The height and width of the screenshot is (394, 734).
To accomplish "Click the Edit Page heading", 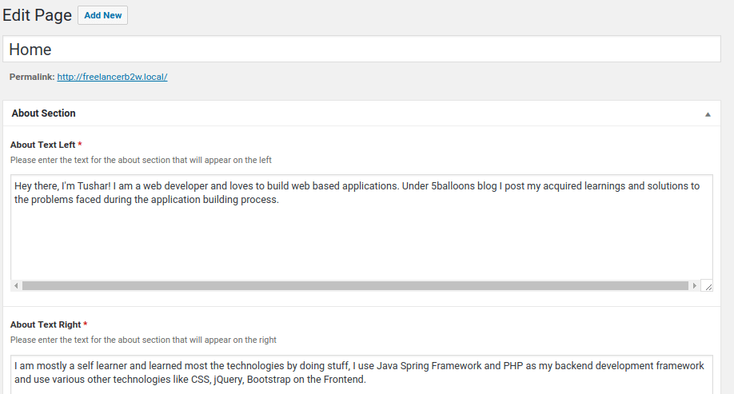I will (36, 15).
